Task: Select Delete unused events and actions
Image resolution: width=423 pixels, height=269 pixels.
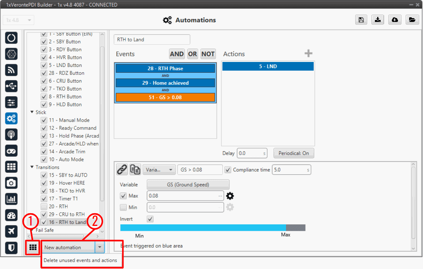Action: pyautogui.click(x=80, y=260)
